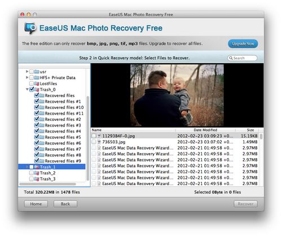Click inside the Search field
Viewport: 282px width, 236px height.
pyautogui.click(x=243, y=58)
